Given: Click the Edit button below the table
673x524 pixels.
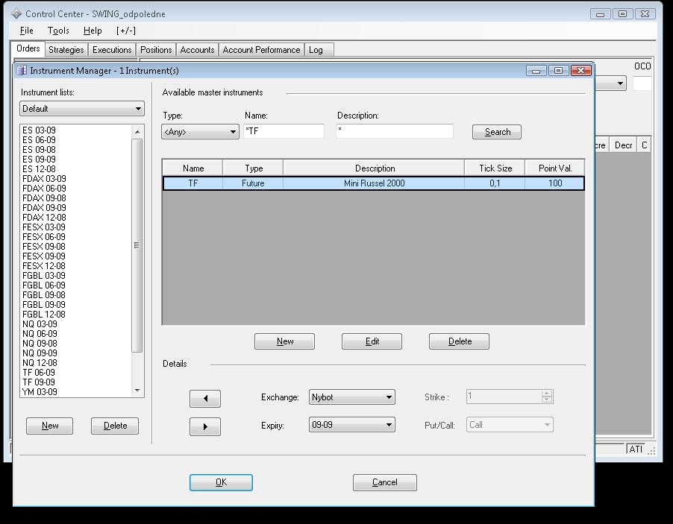Looking at the screenshot, I should (372, 341).
